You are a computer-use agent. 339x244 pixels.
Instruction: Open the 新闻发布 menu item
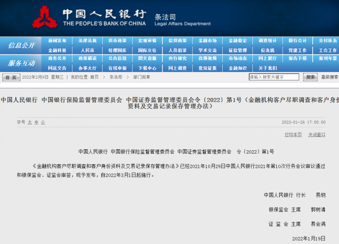pyautogui.click(x=57, y=41)
